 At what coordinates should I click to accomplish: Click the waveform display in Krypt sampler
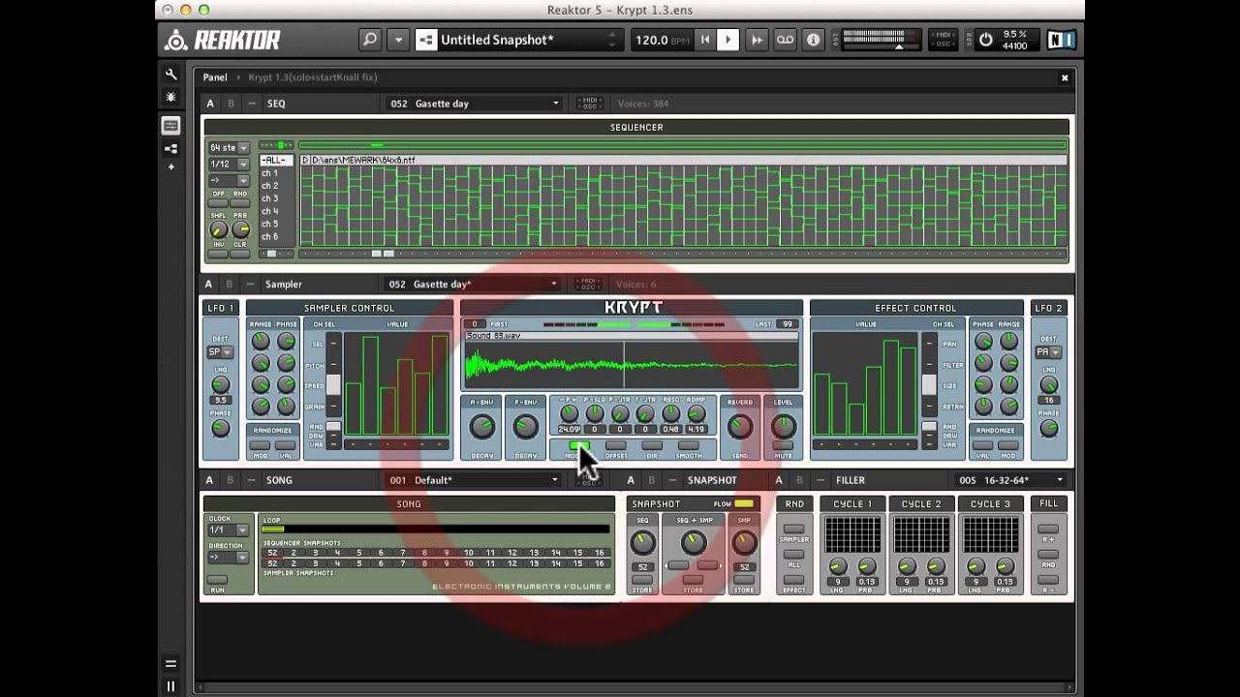click(x=632, y=366)
